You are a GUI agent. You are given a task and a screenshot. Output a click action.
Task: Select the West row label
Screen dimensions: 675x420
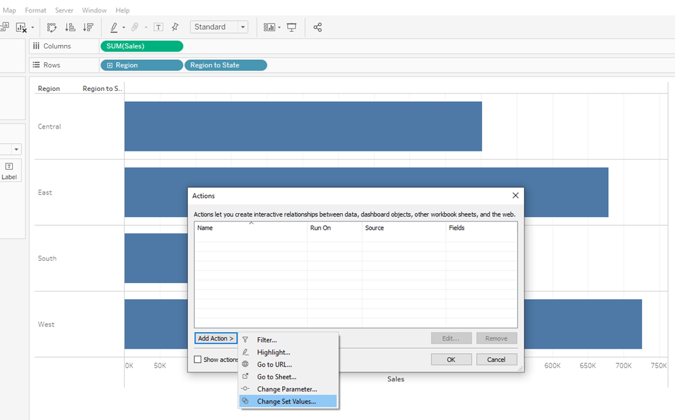[46, 324]
